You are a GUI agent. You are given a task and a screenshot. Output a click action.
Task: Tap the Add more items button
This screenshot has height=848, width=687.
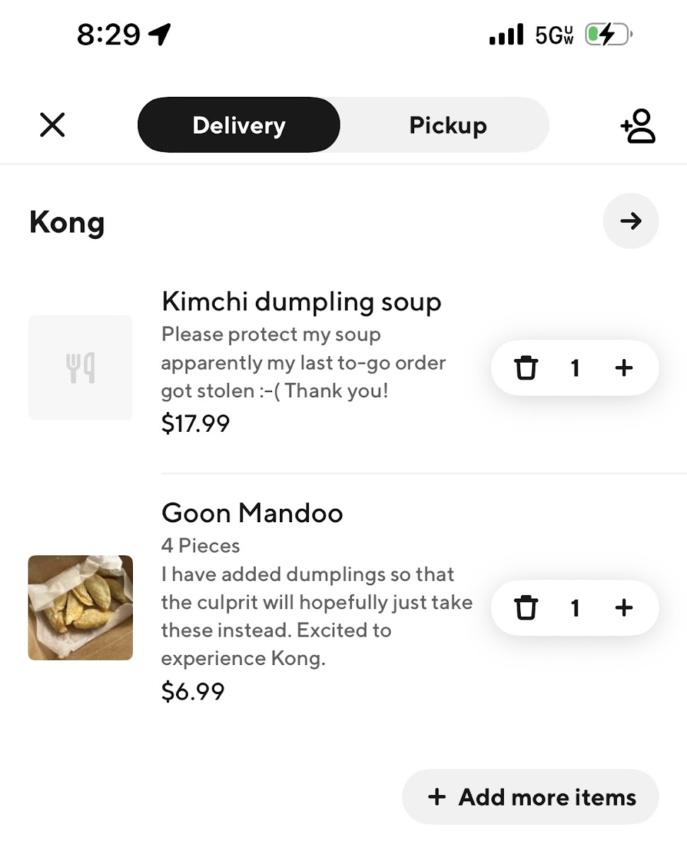[531, 797]
